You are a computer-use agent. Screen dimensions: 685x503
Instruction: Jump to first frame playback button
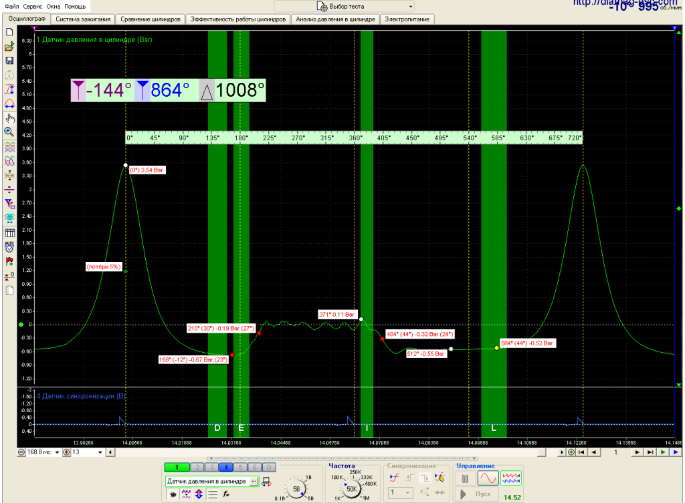[581, 452]
